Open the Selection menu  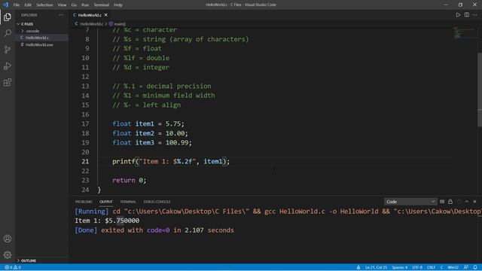(x=44, y=5)
